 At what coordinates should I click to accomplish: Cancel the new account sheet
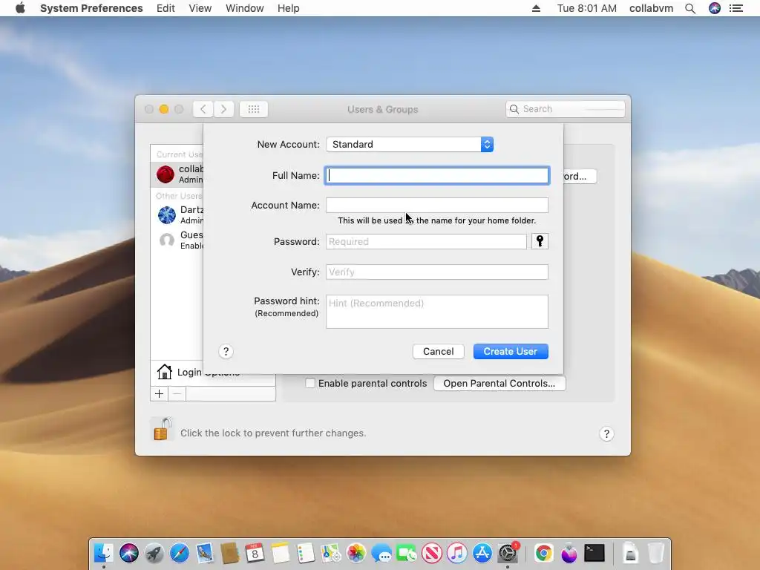(x=438, y=351)
